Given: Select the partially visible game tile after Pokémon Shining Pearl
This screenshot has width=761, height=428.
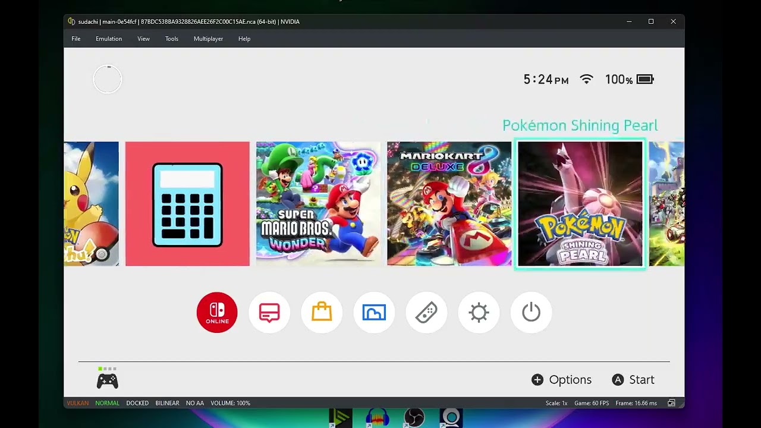Looking at the screenshot, I should (x=666, y=204).
